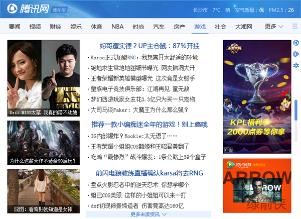Open thumbnail 为什么这款大作不适合90后玩

[x=44, y=143]
